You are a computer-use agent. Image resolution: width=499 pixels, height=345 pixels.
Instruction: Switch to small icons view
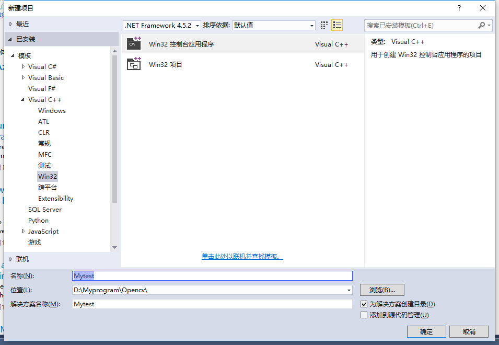coord(323,25)
